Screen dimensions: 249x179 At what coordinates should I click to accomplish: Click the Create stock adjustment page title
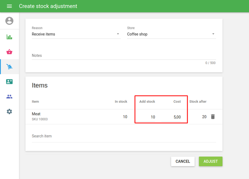point(48,6)
